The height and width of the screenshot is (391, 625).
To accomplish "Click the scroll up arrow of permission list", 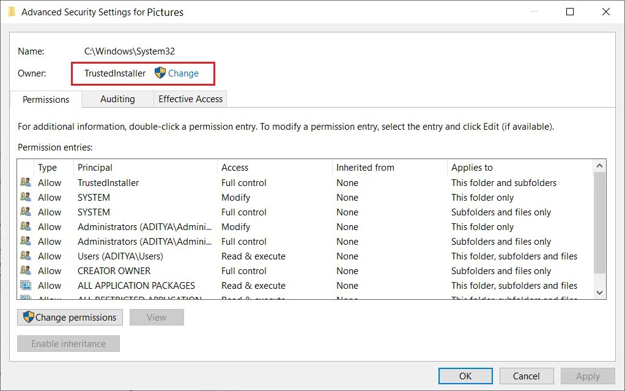I will pyautogui.click(x=599, y=166).
